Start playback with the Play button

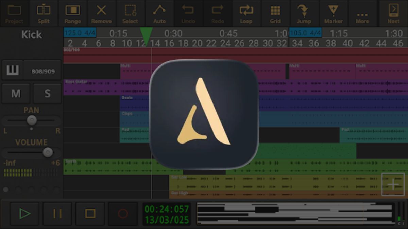coord(24,214)
